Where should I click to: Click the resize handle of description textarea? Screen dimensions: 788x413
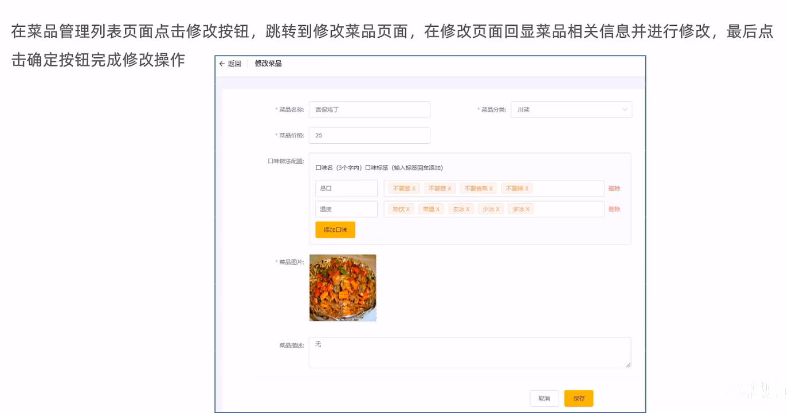628,365
